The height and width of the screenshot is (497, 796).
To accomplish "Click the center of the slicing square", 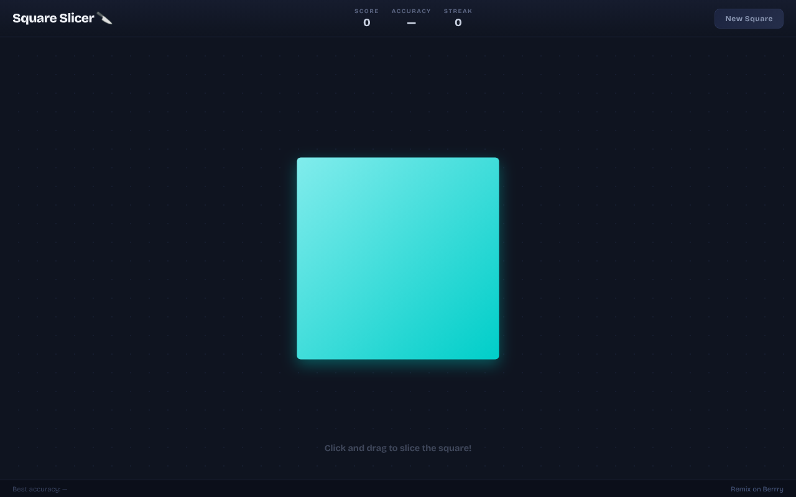I will coord(398,258).
